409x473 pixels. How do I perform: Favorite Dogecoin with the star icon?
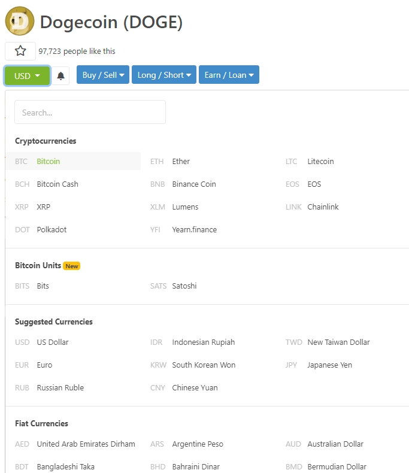point(20,51)
